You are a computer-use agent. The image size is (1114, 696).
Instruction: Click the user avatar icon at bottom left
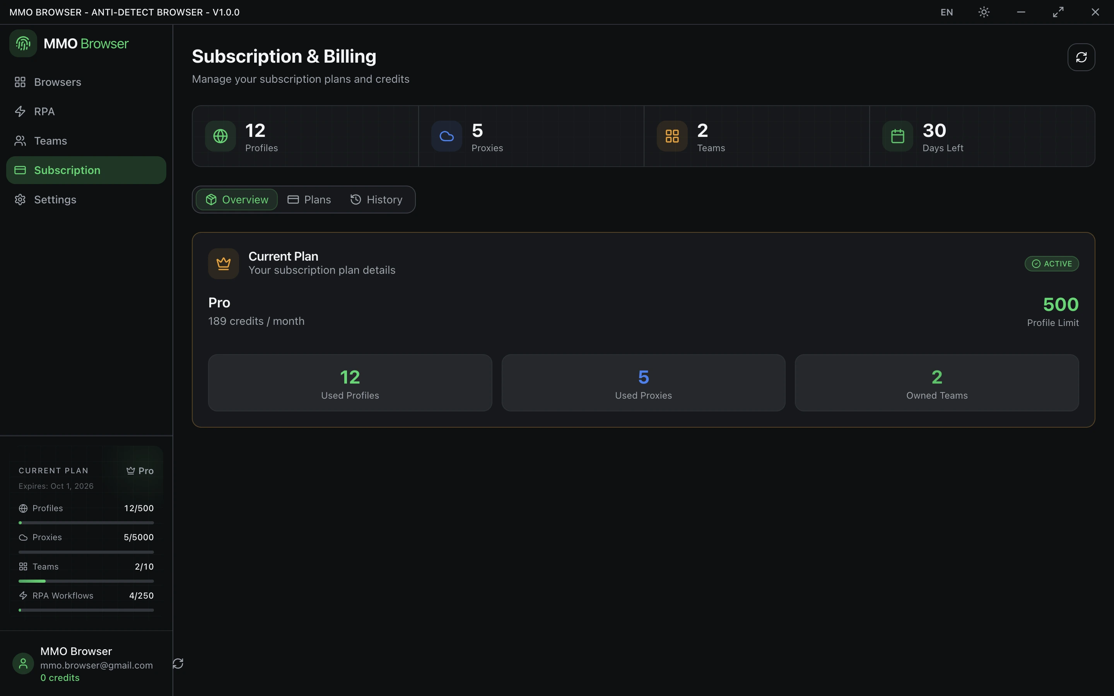click(23, 663)
